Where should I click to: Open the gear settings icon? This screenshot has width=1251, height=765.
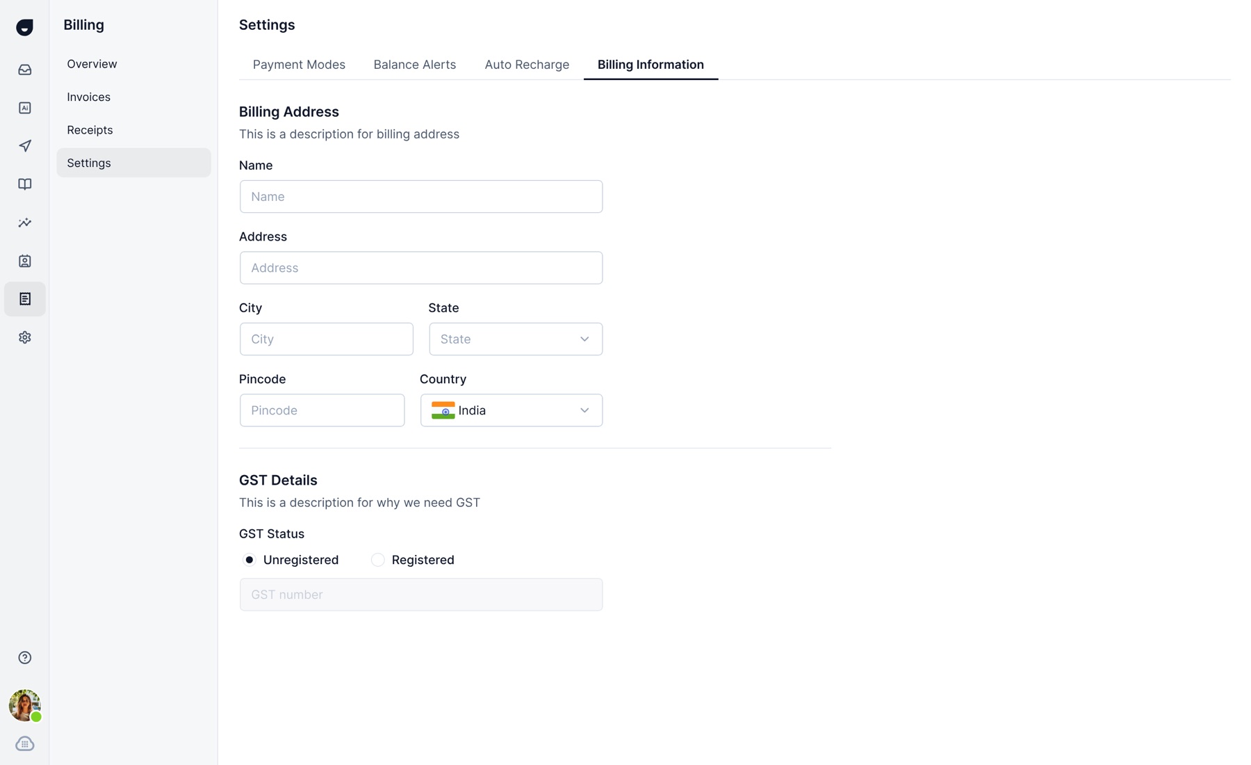(24, 337)
